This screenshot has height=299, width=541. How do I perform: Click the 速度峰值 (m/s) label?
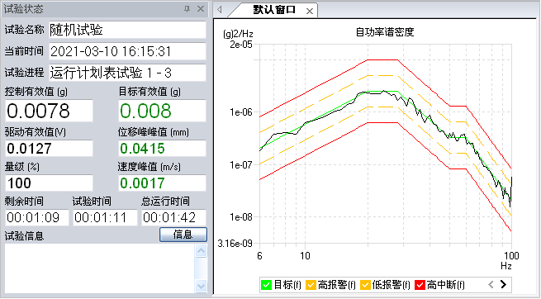149,167
